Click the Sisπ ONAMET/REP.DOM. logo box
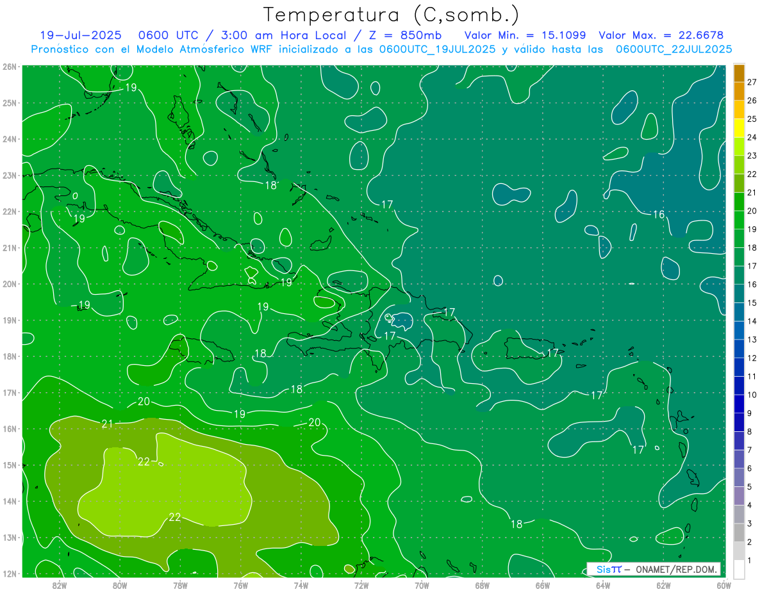 pyautogui.click(x=654, y=569)
